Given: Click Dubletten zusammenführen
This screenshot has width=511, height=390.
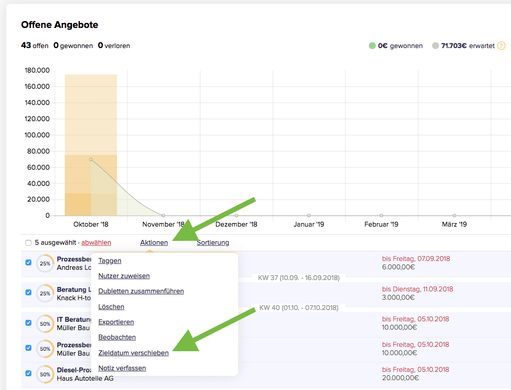Looking at the screenshot, I should [x=141, y=291].
